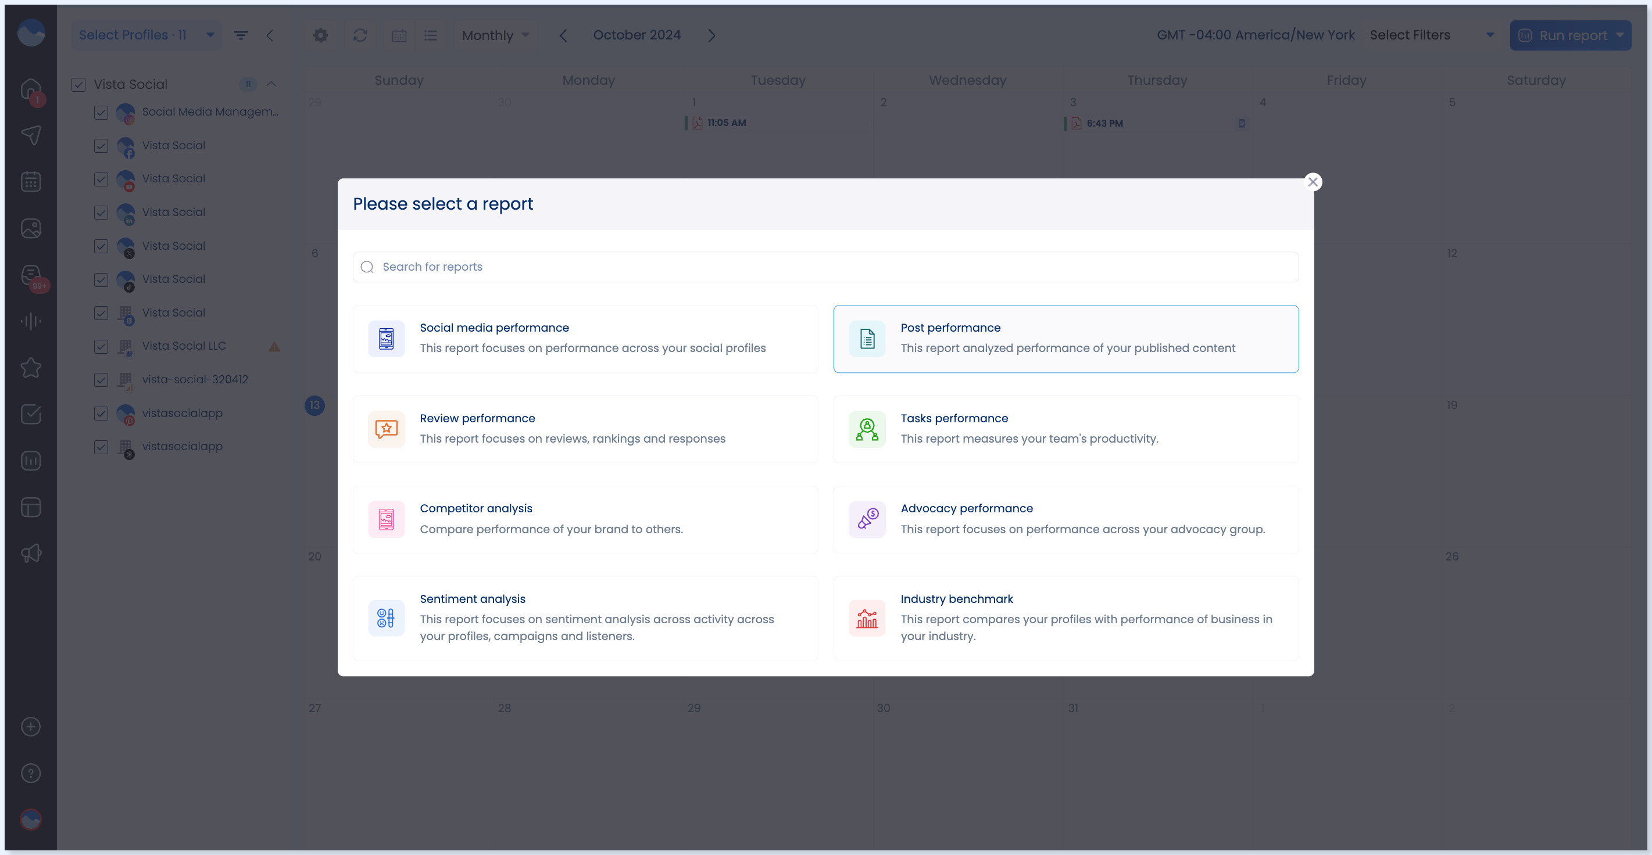Open the publish paper-plane sidebar icon
Viewport: 1652px width, 855px height.
(x=31, y=135)
